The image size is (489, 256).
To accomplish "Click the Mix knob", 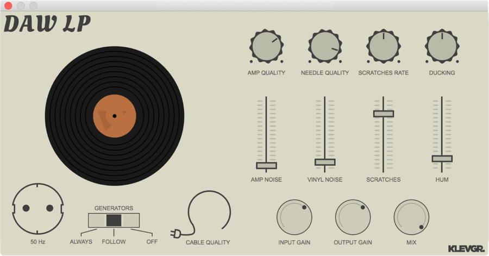I will (x=411, y=217).
